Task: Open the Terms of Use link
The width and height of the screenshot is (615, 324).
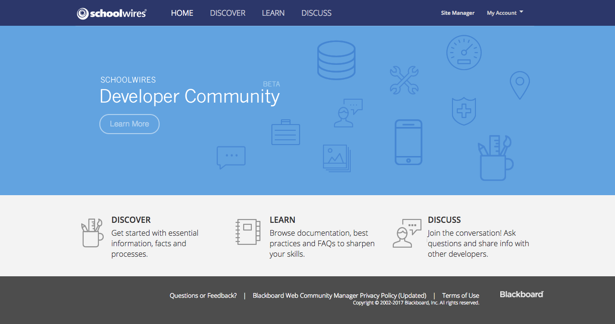Action: [x=461, y=296]
